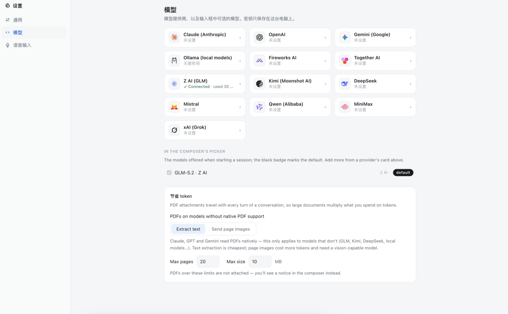Click the Claude (Anthropic) starburst icon
Screen dimensions: 508x314
tap(175, 37)
